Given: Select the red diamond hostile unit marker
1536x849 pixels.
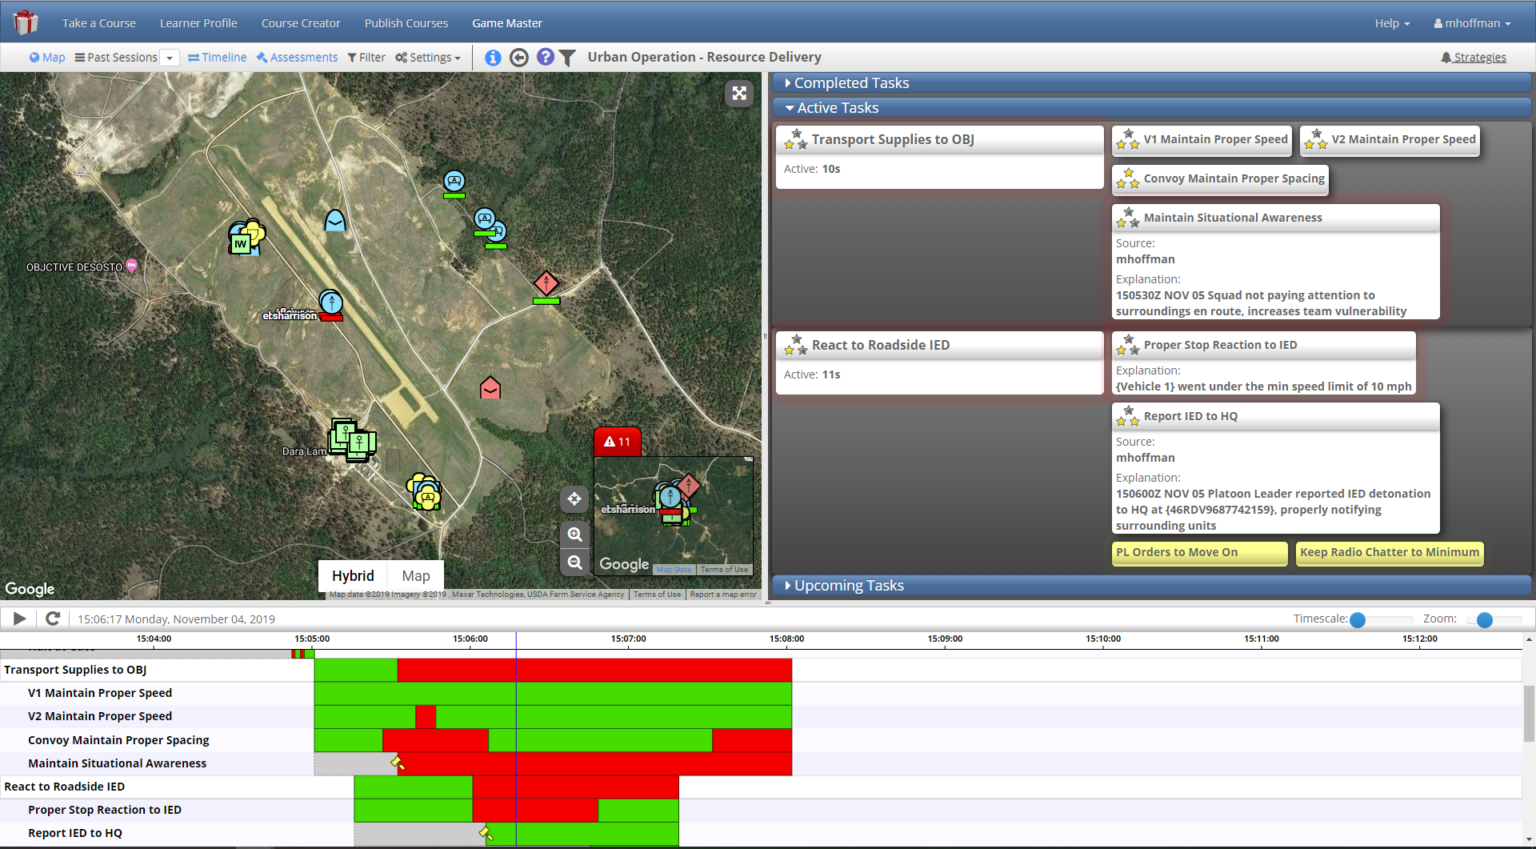Looking at the screenshot, I should (546, 282).
